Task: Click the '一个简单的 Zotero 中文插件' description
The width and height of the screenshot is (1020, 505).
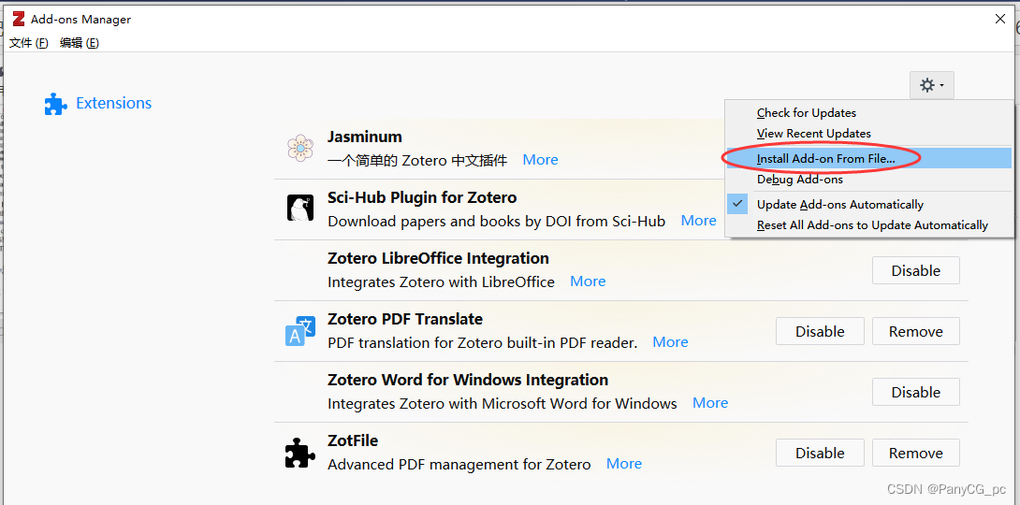Action: (417, 160)
